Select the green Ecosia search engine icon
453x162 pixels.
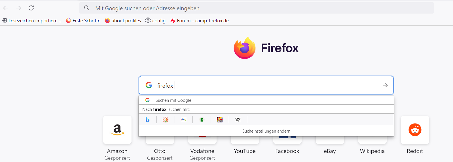pyautogui.click(x=202, y=120)
